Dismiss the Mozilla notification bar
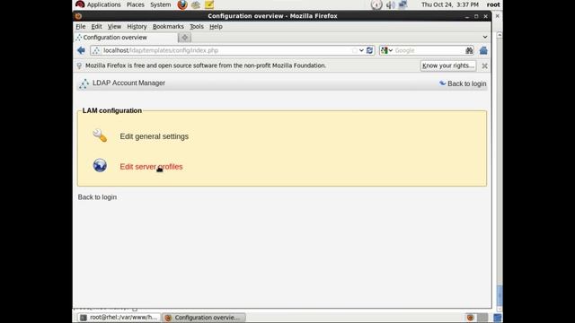The width and height of the screenshot is (575, 323). (485, 65)
